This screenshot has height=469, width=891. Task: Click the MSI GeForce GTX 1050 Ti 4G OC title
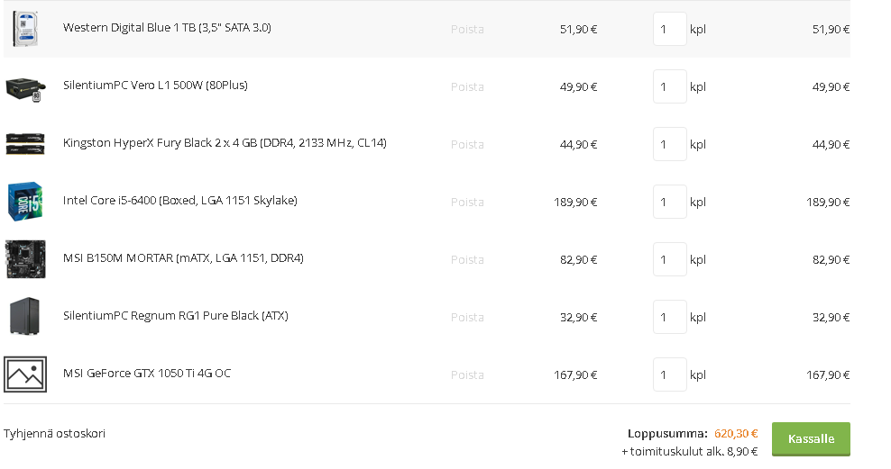coord(147,374)
